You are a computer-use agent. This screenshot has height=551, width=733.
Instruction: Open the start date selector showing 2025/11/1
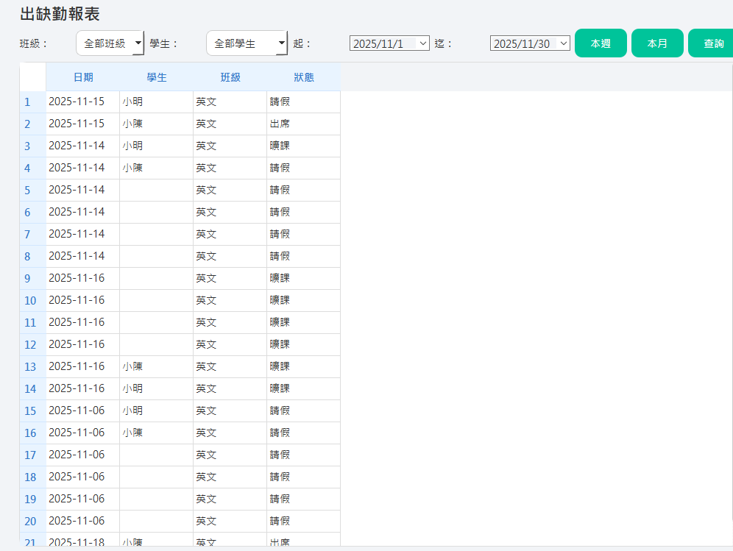389,43
